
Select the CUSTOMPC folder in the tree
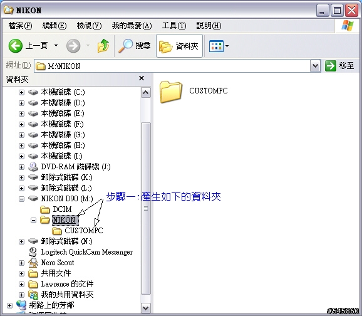78,231
